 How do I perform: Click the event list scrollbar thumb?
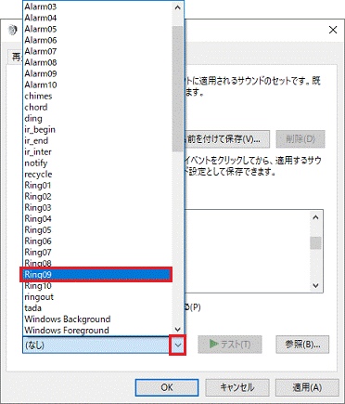315,242
